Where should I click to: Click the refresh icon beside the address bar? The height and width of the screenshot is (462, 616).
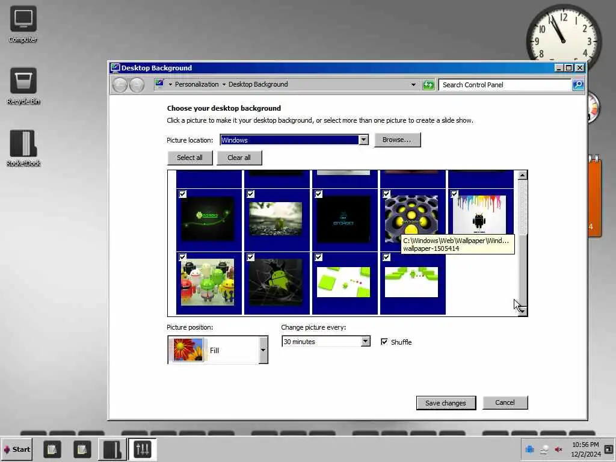point(428,84)
